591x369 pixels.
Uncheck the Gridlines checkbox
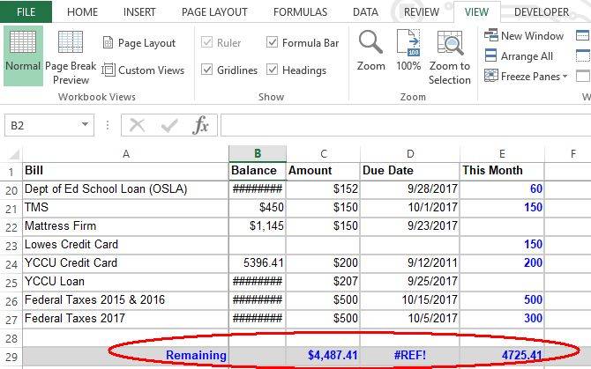pos(206,70)
